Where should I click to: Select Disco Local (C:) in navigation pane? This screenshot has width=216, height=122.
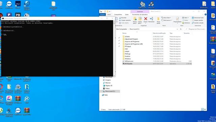tap(110, 91)
